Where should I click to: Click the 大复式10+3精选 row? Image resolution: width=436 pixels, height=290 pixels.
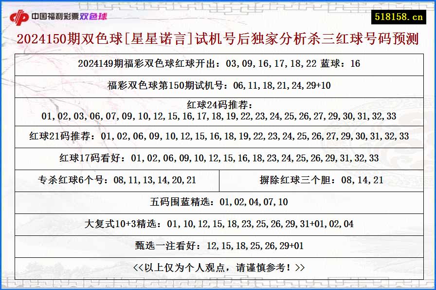(x=218, y=224)
